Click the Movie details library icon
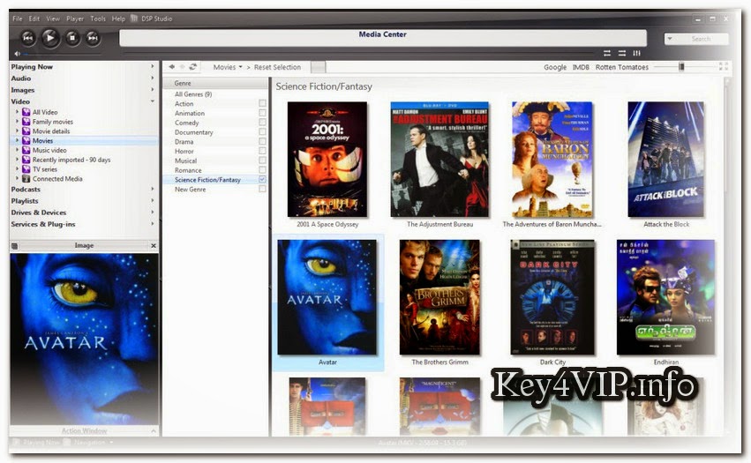This screenshot has width=751, height=463. 26,131
